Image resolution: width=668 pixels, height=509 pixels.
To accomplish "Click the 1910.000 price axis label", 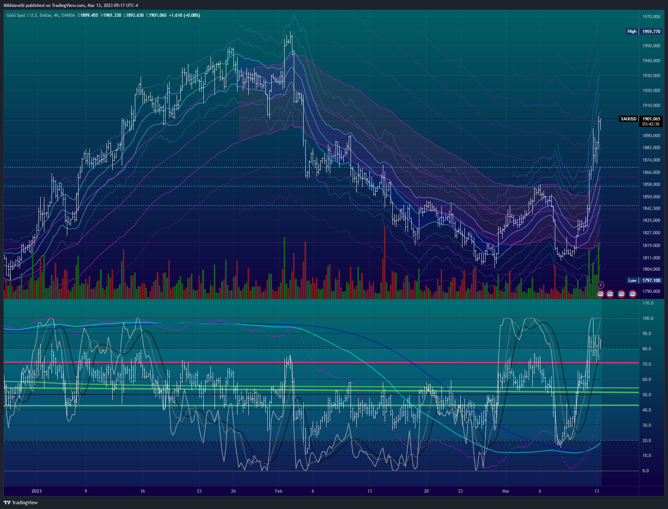I will [651, 106].
